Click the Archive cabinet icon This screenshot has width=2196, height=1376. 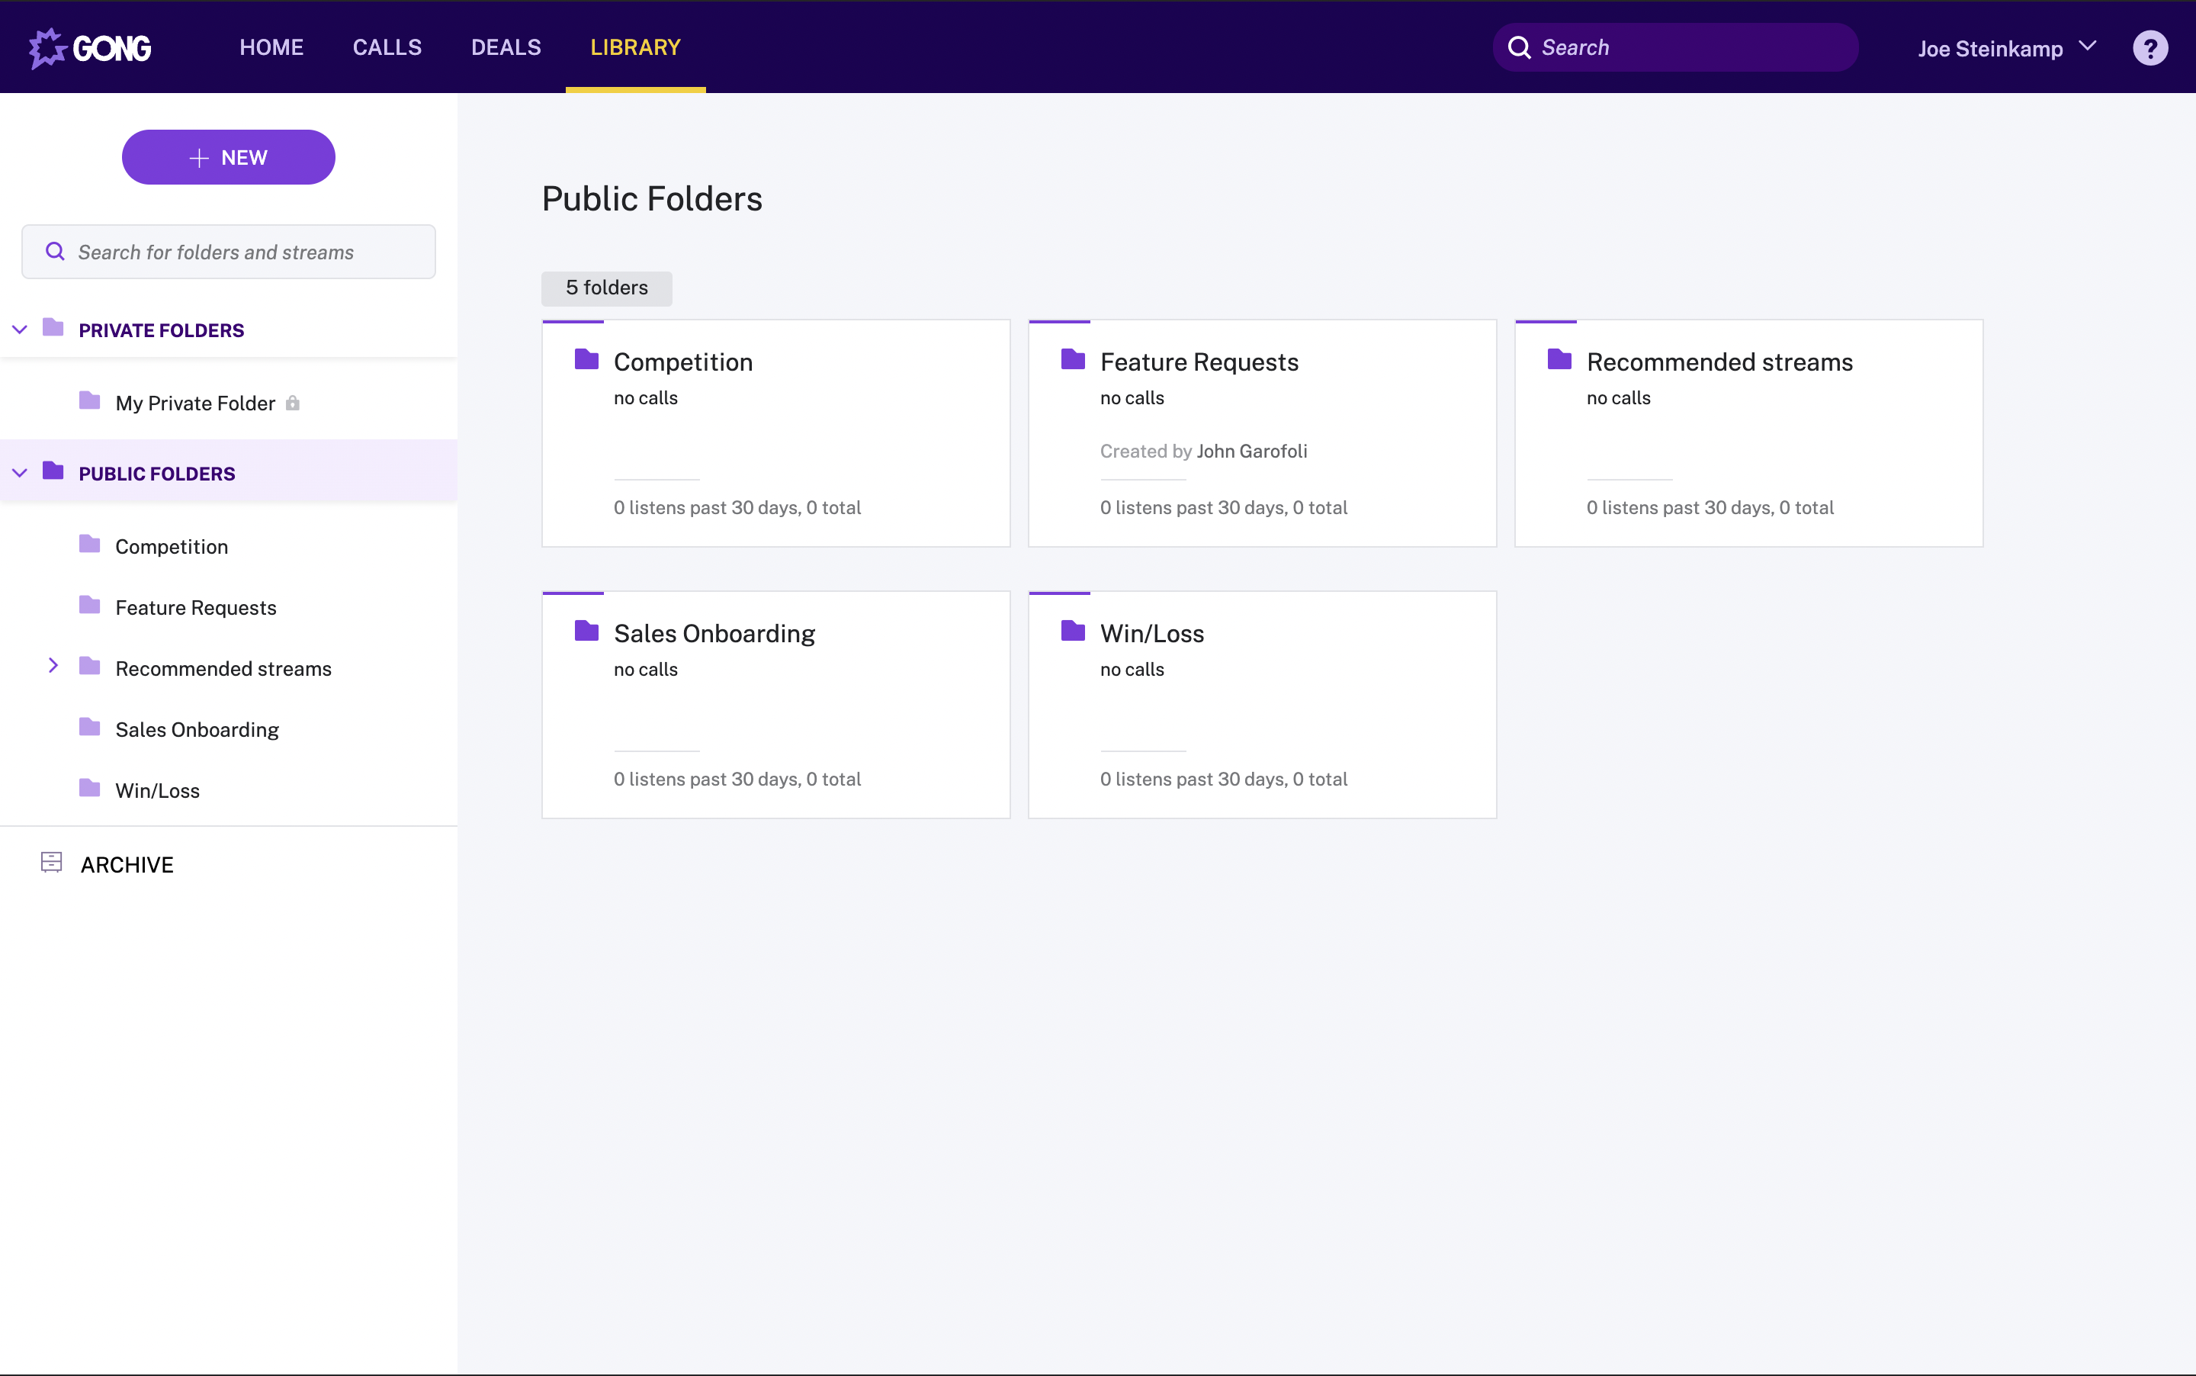[52, 863]
